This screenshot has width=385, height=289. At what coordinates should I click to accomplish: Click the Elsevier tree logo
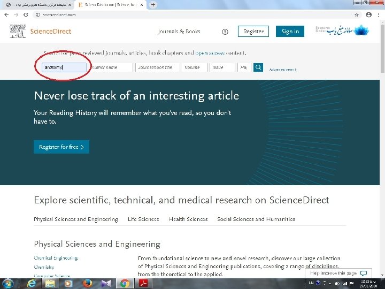[18, 31]
